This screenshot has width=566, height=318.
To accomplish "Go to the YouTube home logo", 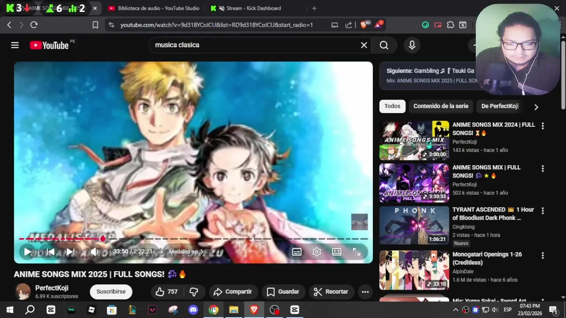I will [49, 45].
